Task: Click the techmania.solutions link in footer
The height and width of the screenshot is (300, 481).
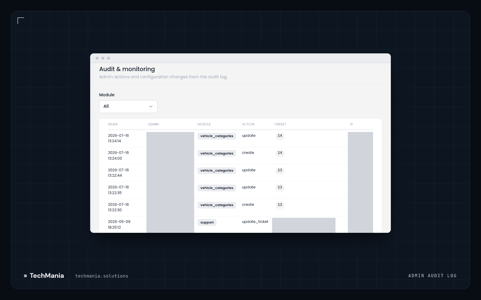Action: (102, 276)
